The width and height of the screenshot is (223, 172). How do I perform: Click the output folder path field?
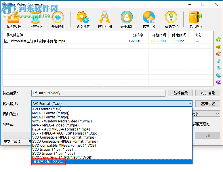(x=98, y=93)
